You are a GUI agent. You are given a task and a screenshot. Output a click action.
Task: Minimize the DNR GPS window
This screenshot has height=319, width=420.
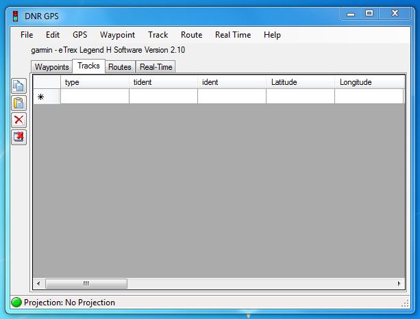pos(351,14)
